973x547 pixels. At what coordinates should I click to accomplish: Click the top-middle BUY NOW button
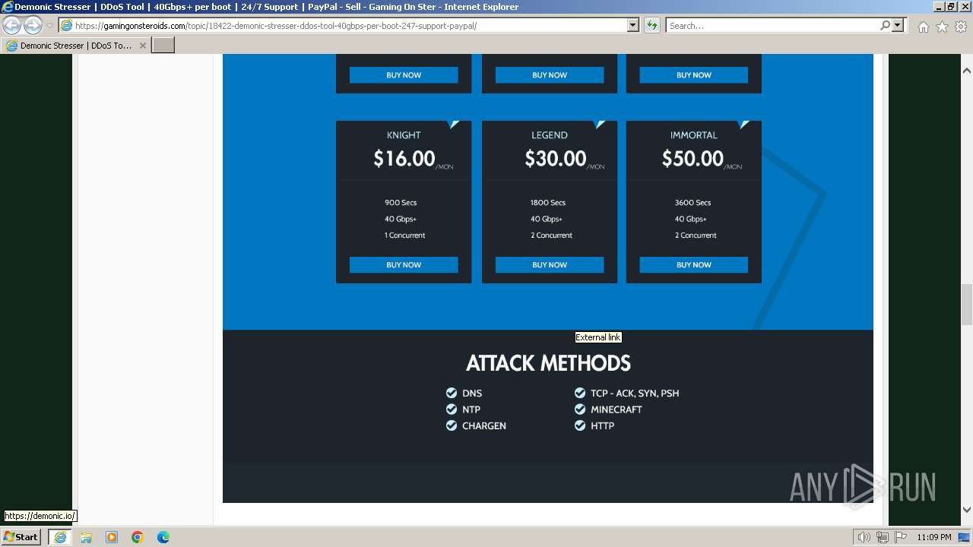[550, 74]
